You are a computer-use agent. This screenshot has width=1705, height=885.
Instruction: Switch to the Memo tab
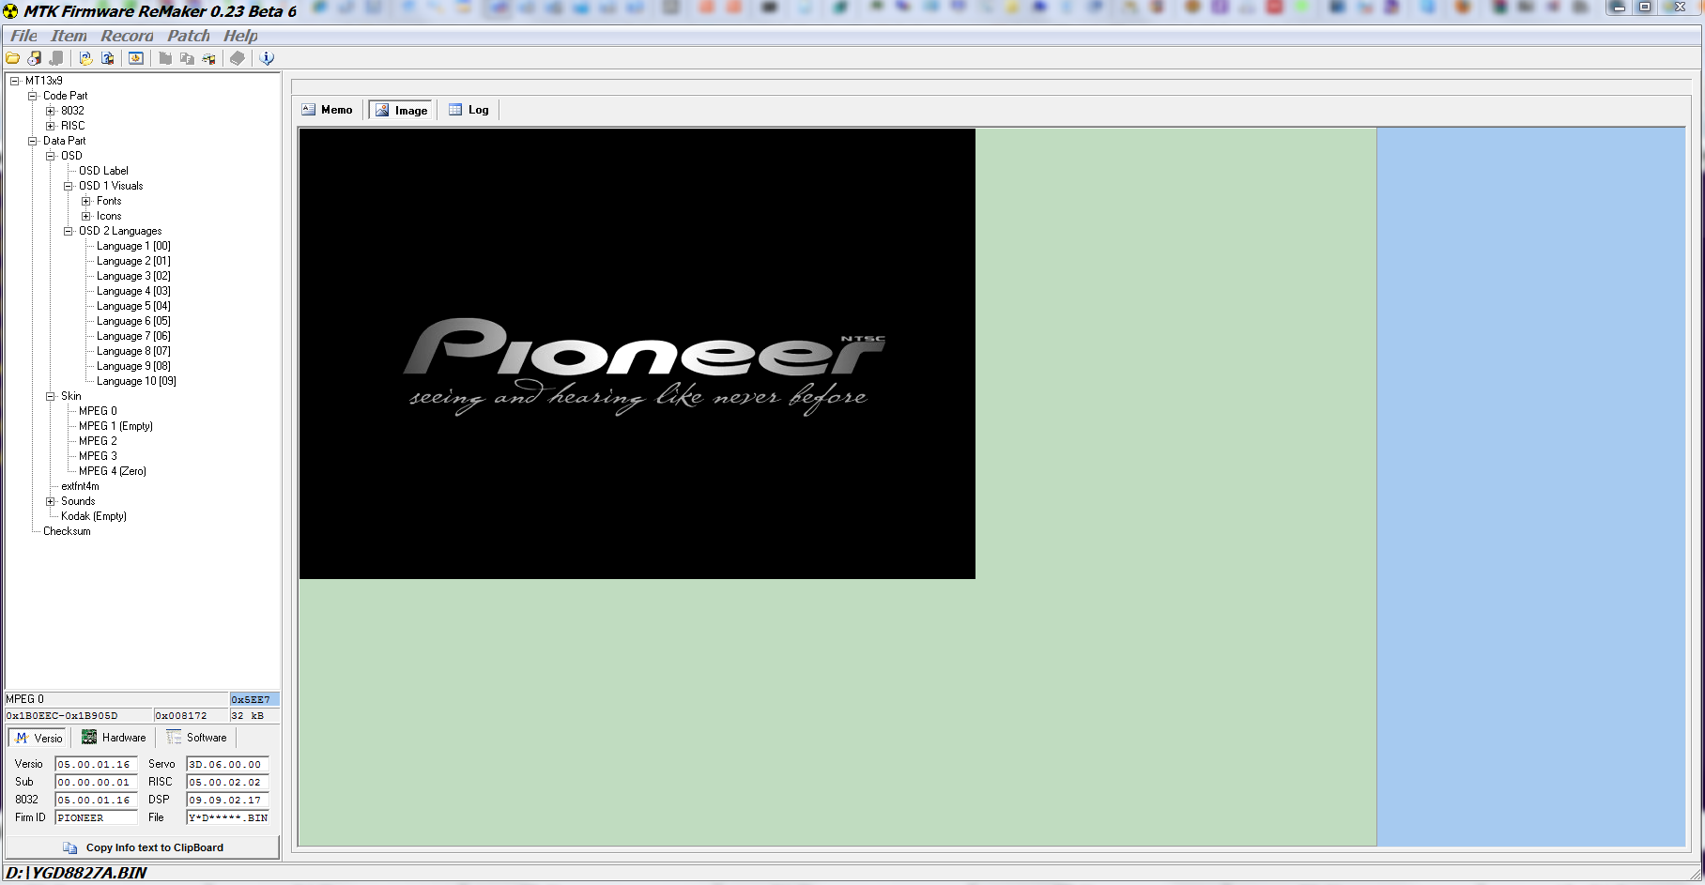tap(327, 110)
